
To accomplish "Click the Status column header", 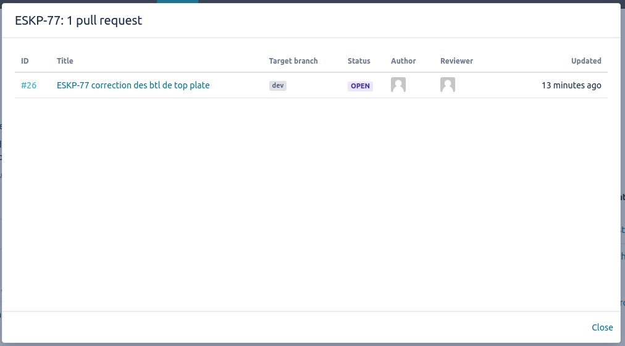I will 359,61.
